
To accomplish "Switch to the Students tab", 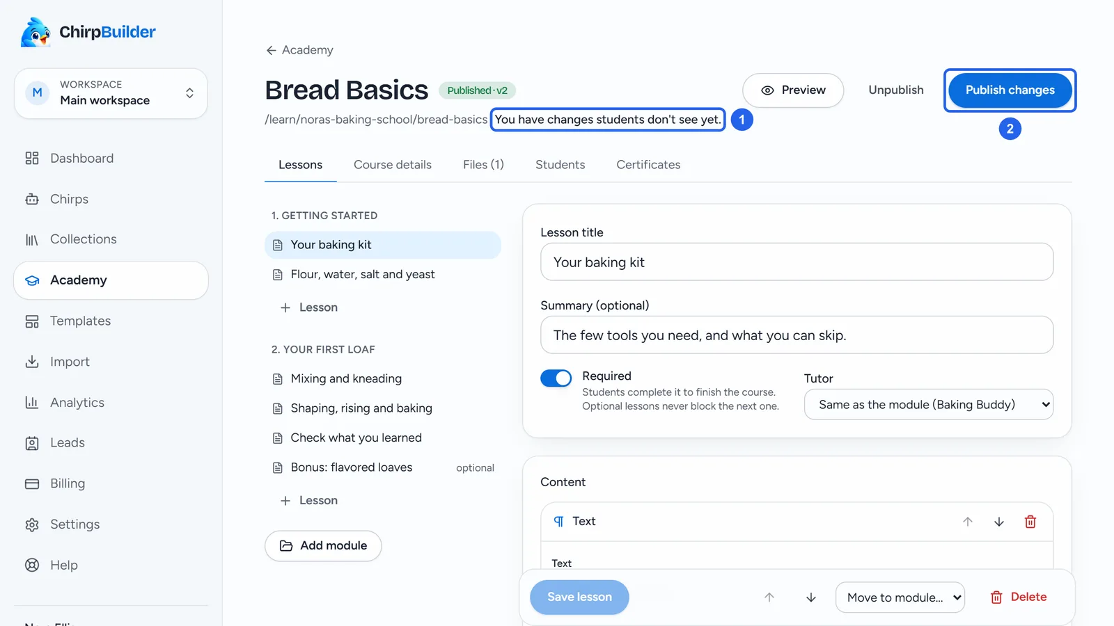I will [560, 165].
